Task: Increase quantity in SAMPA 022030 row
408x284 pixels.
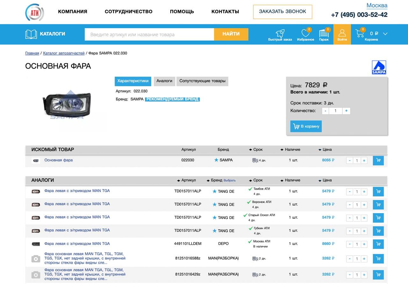Action: point(364,160)
